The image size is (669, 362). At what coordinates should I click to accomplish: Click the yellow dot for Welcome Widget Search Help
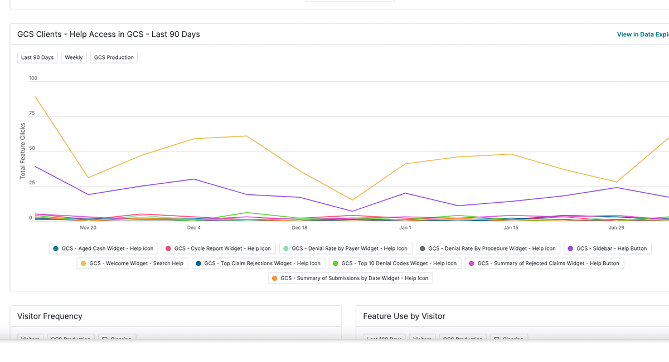coord(82,263)
